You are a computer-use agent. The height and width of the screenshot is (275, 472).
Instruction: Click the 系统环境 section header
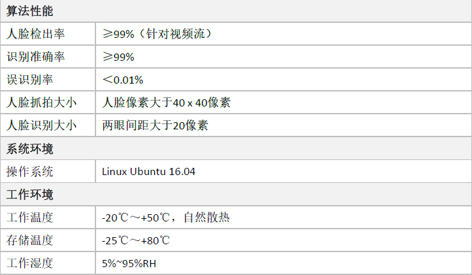pos(236,148)
